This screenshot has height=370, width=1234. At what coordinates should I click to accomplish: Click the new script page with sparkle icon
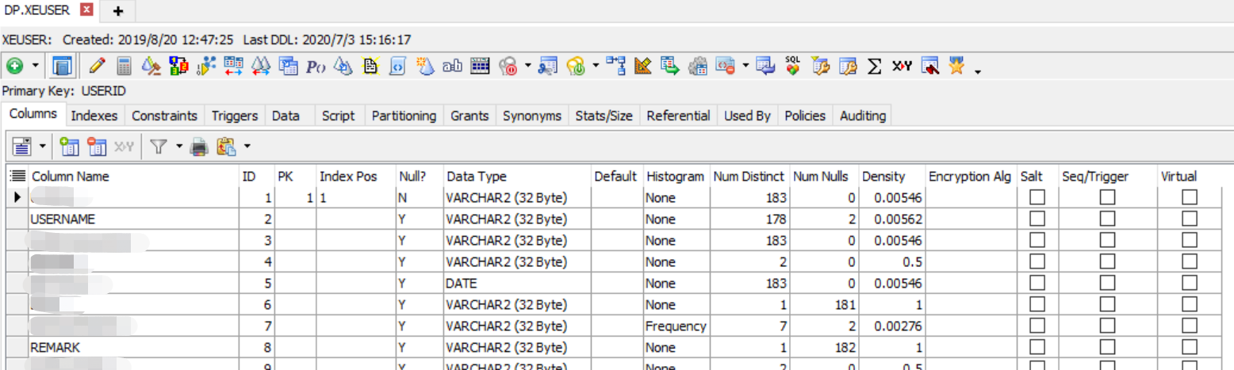point(370,66)
